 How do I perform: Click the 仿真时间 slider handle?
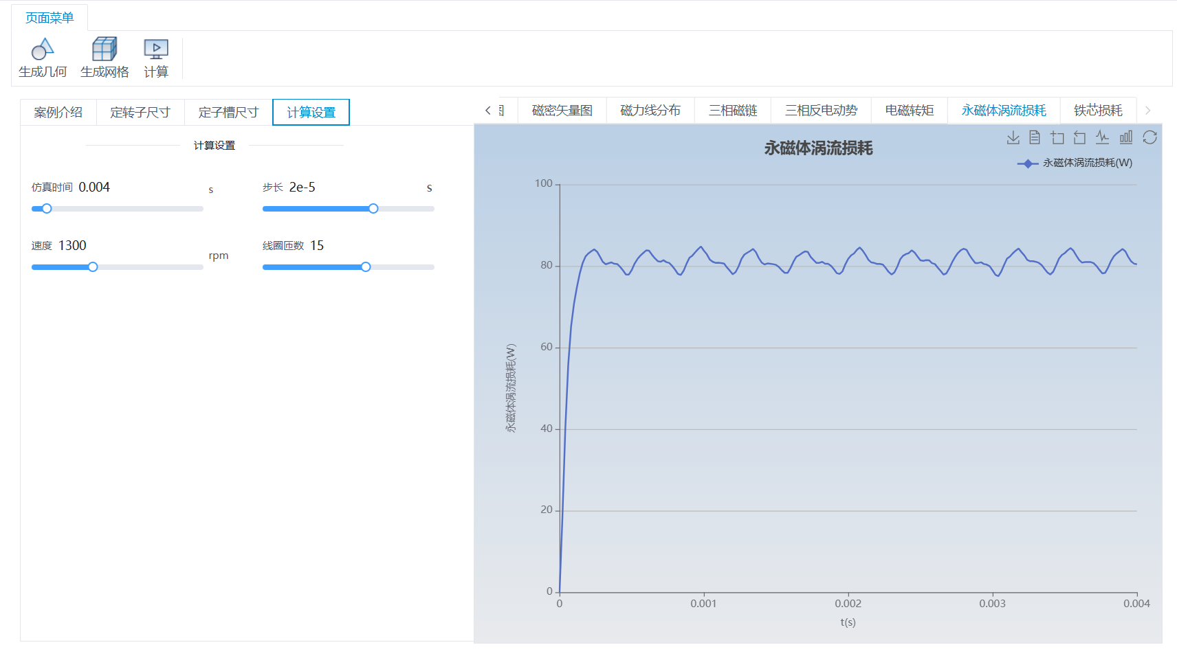(47, 209)
